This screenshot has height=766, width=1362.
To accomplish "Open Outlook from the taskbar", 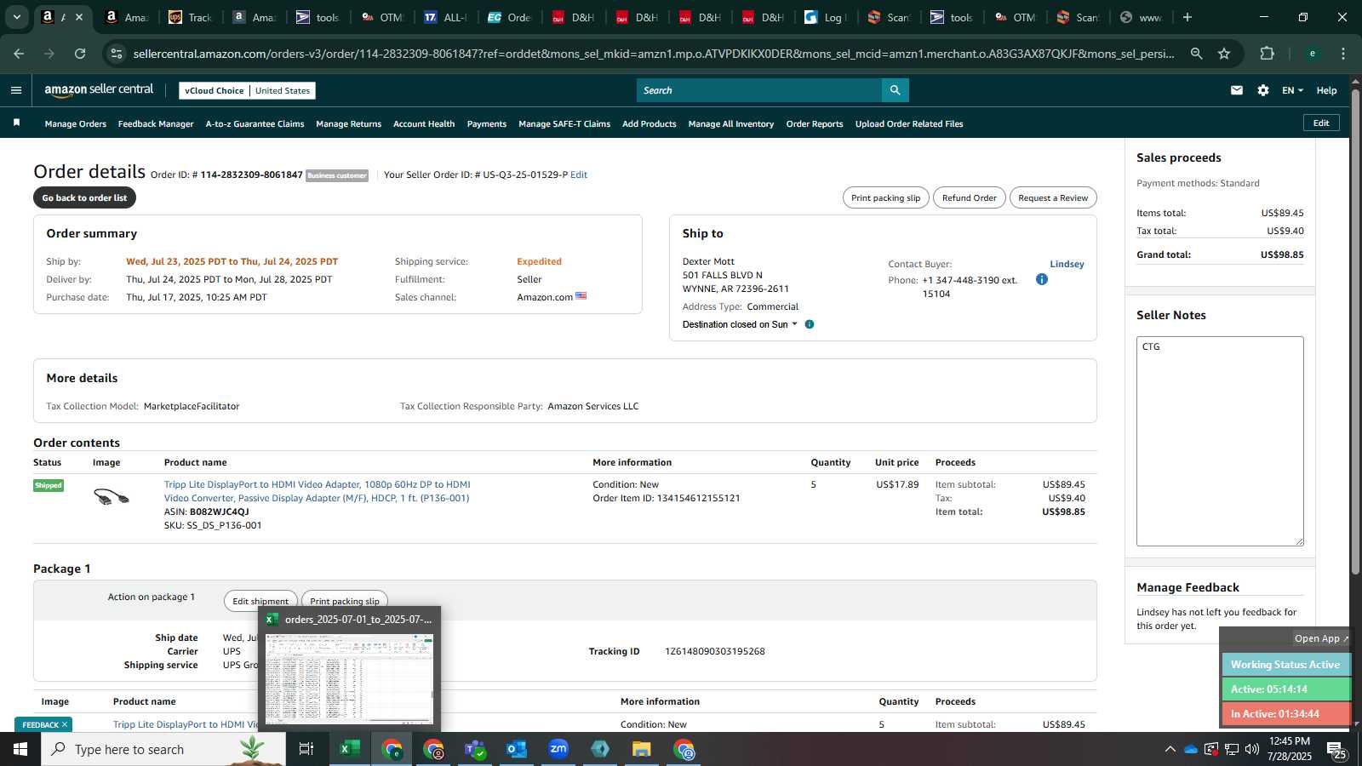I will (x=517, y=749).
